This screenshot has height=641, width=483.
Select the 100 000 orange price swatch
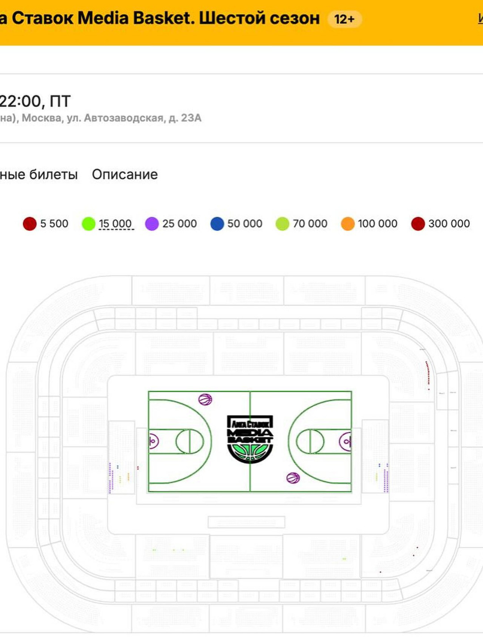[x=347, y=224]
